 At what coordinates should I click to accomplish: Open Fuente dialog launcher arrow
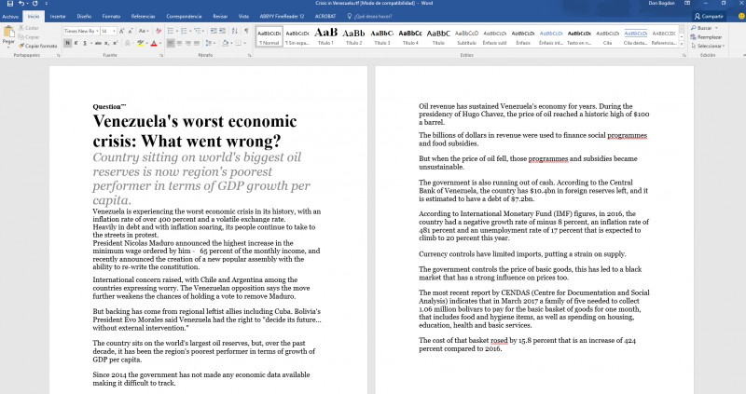pos(161,56)
